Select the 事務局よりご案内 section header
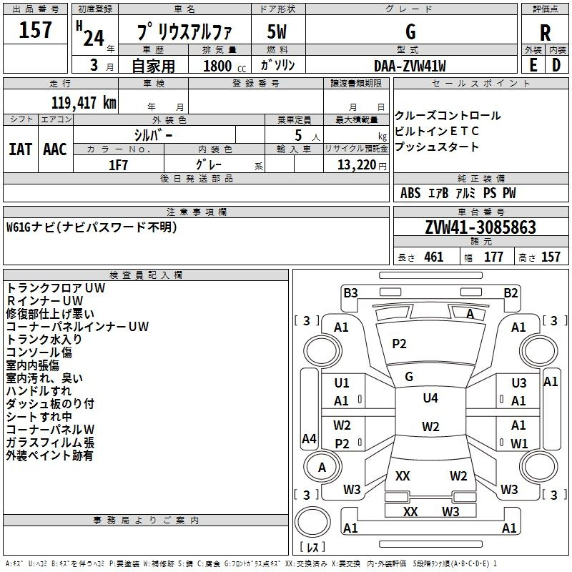Viewport: 572px width, 572px height. tap(146, 521)
